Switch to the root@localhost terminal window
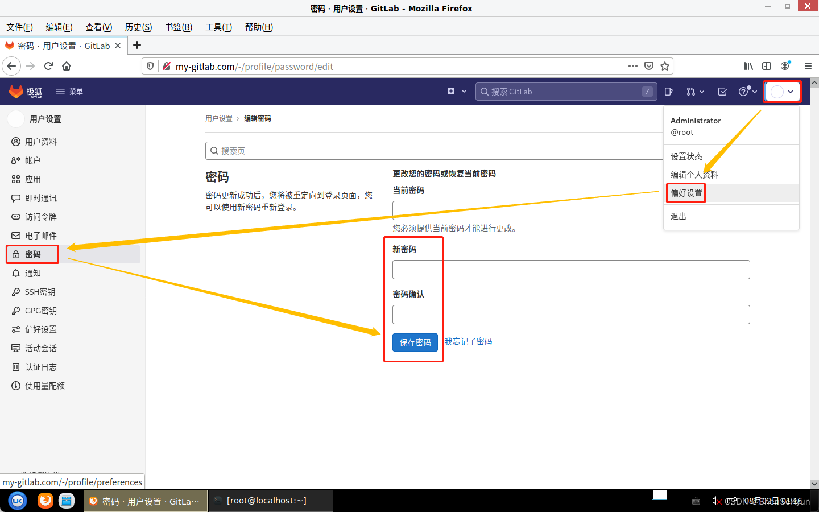Screen dimensions: 819x512 [x=271, y=501]
